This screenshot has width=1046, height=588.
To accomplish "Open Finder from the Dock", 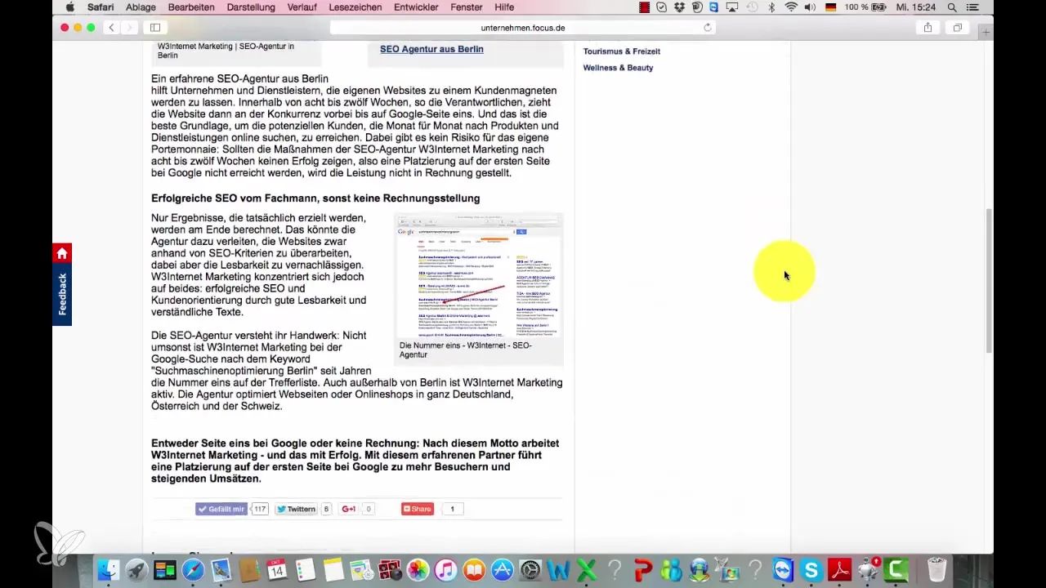I will [109, 569].
